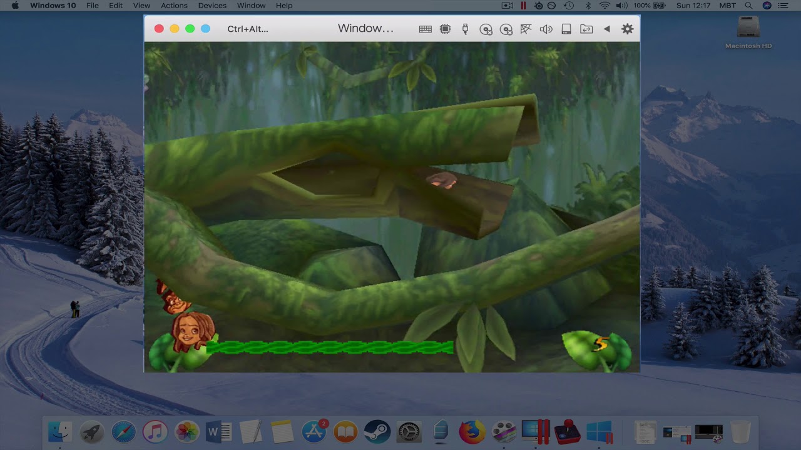Open the red joystick app in Dock
Image resolution: width=801 pixels, height=450 pixels.
567,432
